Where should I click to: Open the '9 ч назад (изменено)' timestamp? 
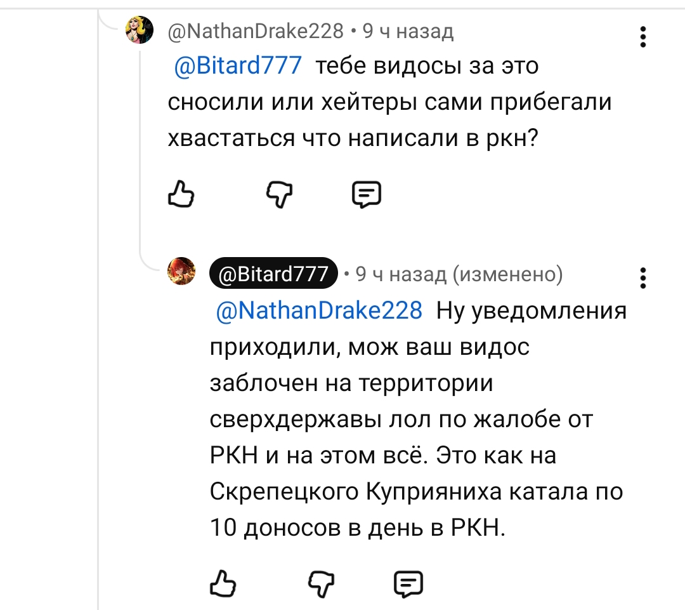tap(459, 274)
